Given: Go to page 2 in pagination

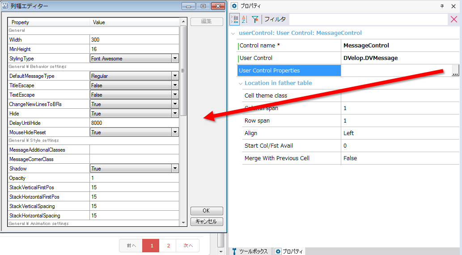Looking at the screenshot, I should [168, 246].
